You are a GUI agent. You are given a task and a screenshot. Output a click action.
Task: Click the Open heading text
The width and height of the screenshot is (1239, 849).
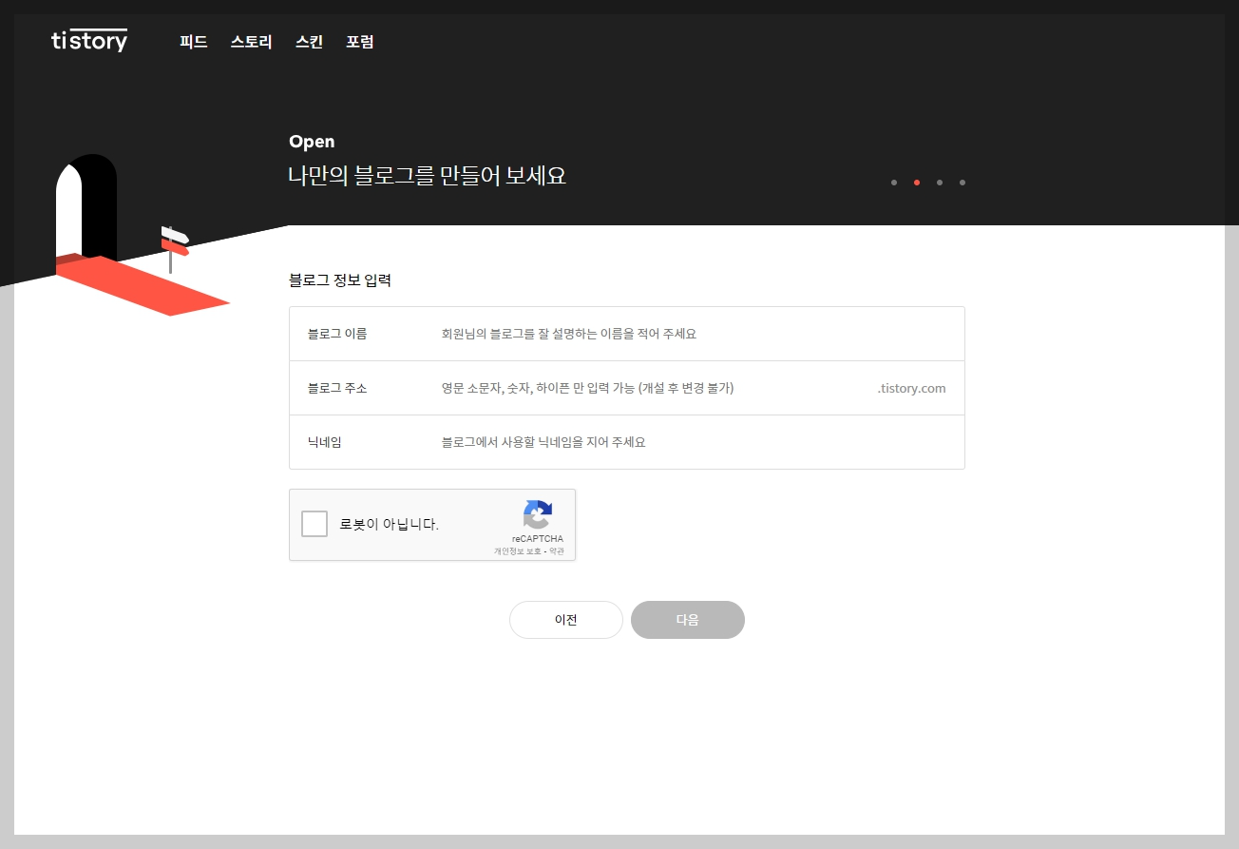point(312,142)
